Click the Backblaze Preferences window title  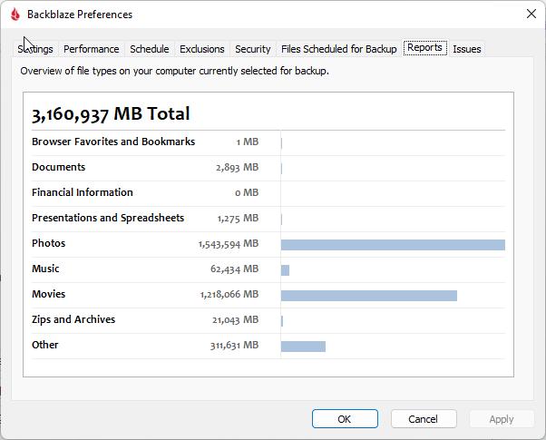[x=80, y=15]
